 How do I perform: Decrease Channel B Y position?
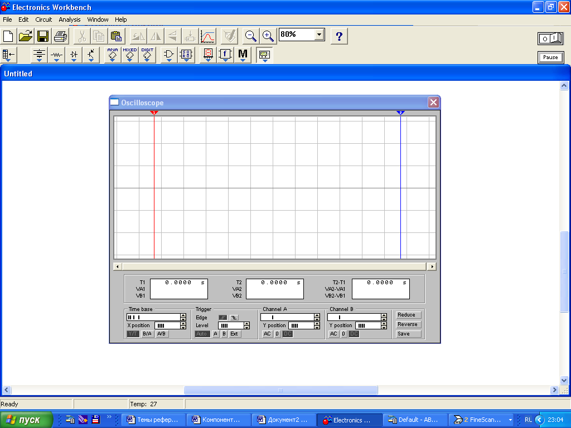point(384,327)
